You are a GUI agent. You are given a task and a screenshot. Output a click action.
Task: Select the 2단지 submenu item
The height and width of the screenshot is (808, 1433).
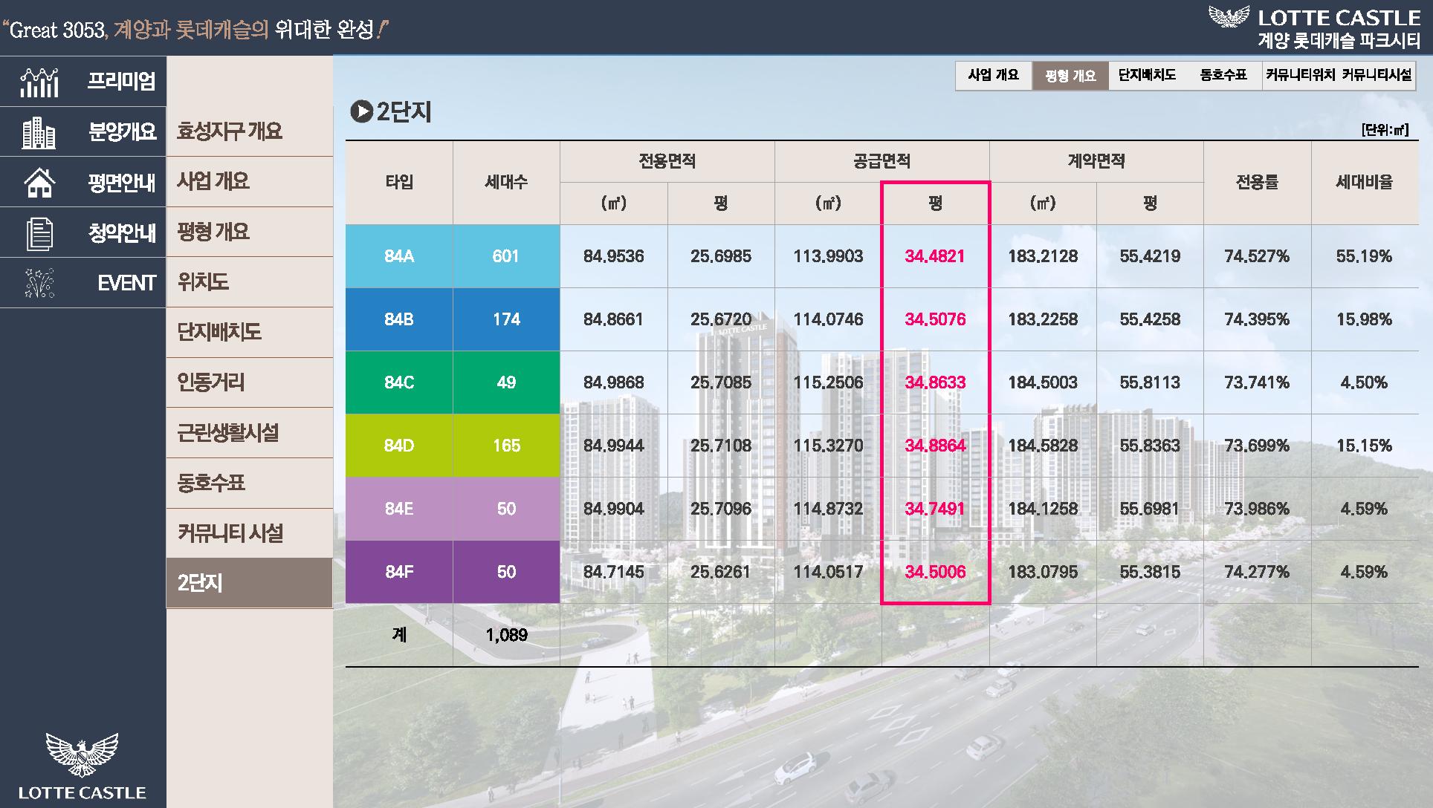tap(250, 583)
